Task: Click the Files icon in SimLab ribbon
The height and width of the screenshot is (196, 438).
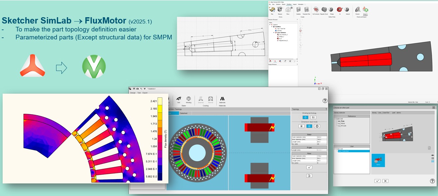Action: tap(272, 10)
